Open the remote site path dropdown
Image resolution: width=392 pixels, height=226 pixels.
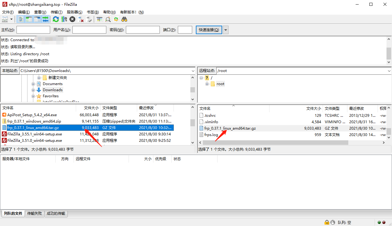(x=389, y=71)
